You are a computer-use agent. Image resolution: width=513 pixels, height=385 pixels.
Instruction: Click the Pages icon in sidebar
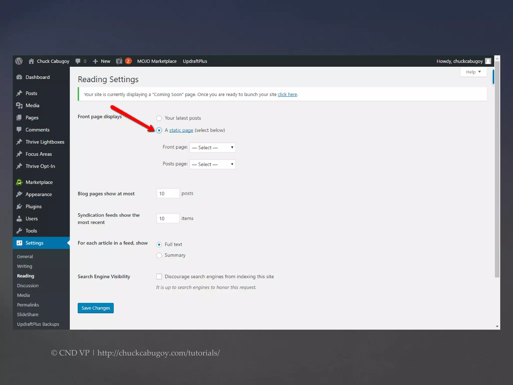coord(19,118)
